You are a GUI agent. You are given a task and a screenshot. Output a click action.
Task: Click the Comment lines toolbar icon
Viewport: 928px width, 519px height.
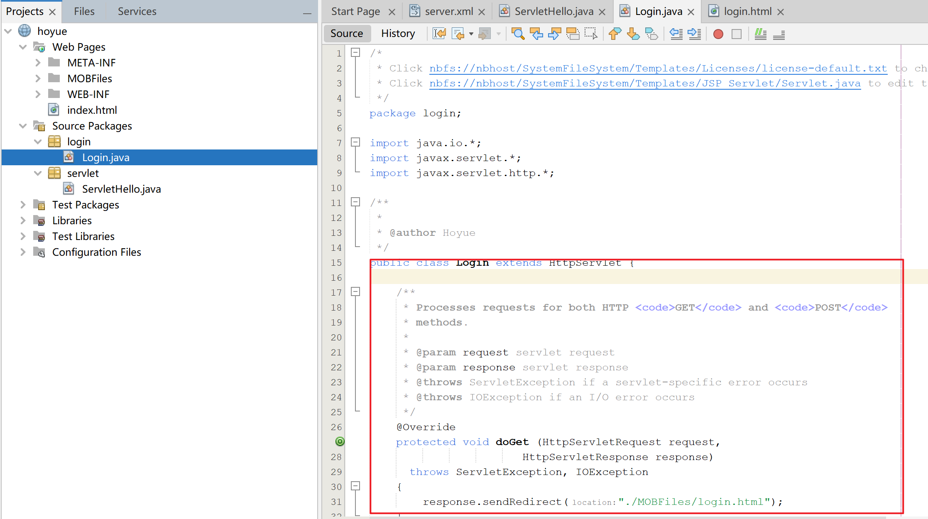tap(761, 34)
